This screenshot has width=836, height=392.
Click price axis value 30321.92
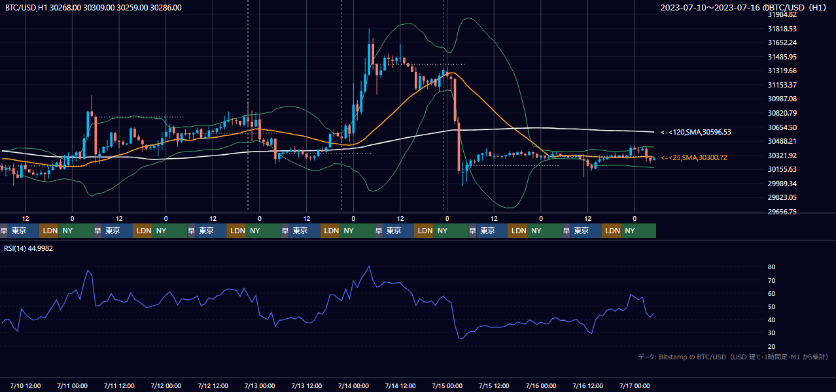pos(782,155)
